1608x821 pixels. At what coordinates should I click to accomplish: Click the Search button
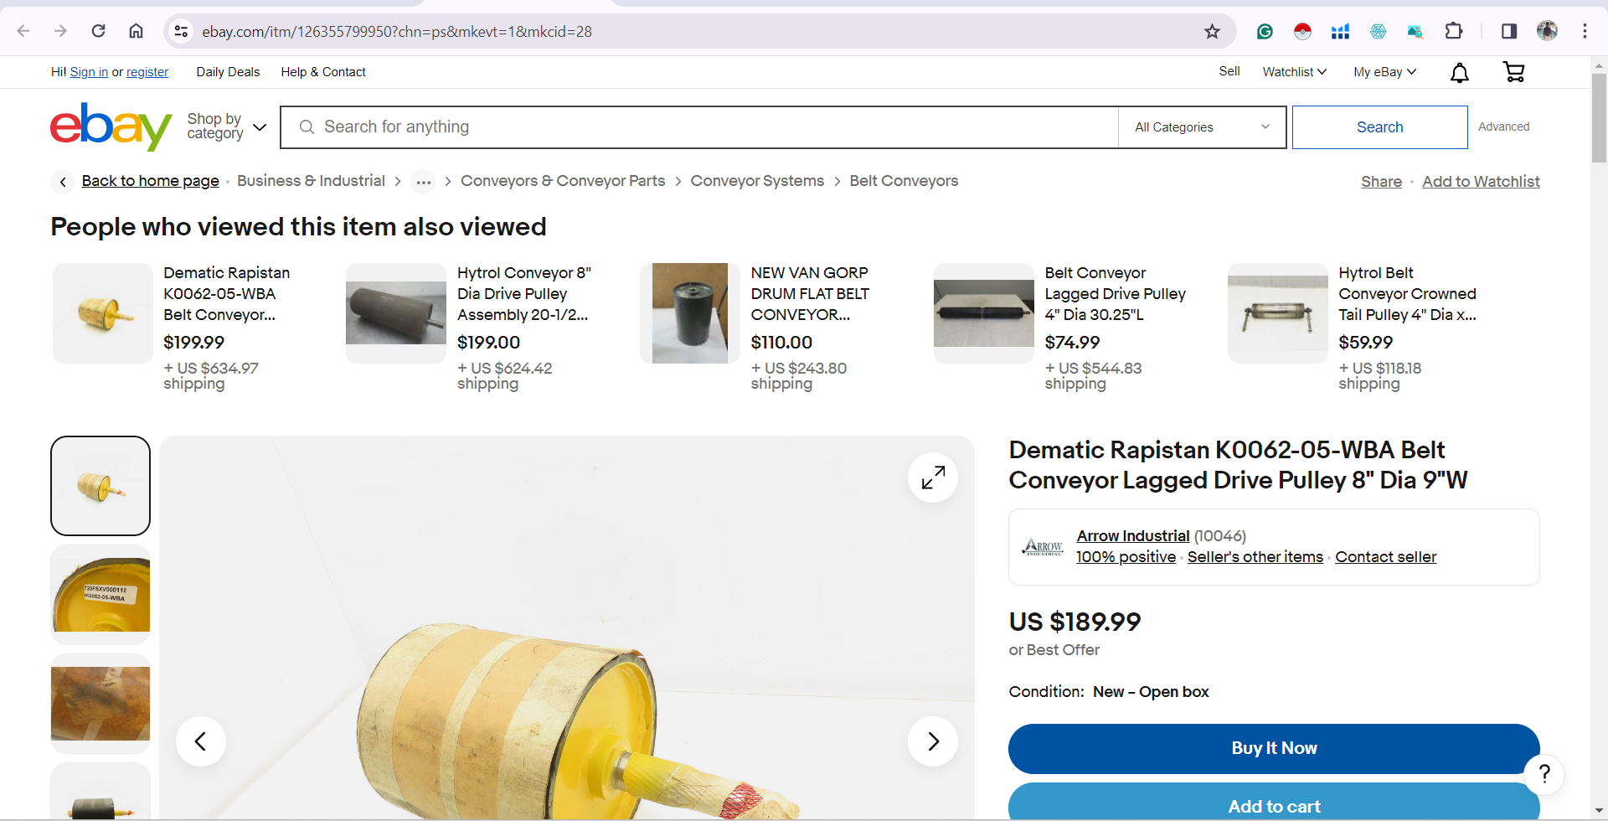(1379, 127)
